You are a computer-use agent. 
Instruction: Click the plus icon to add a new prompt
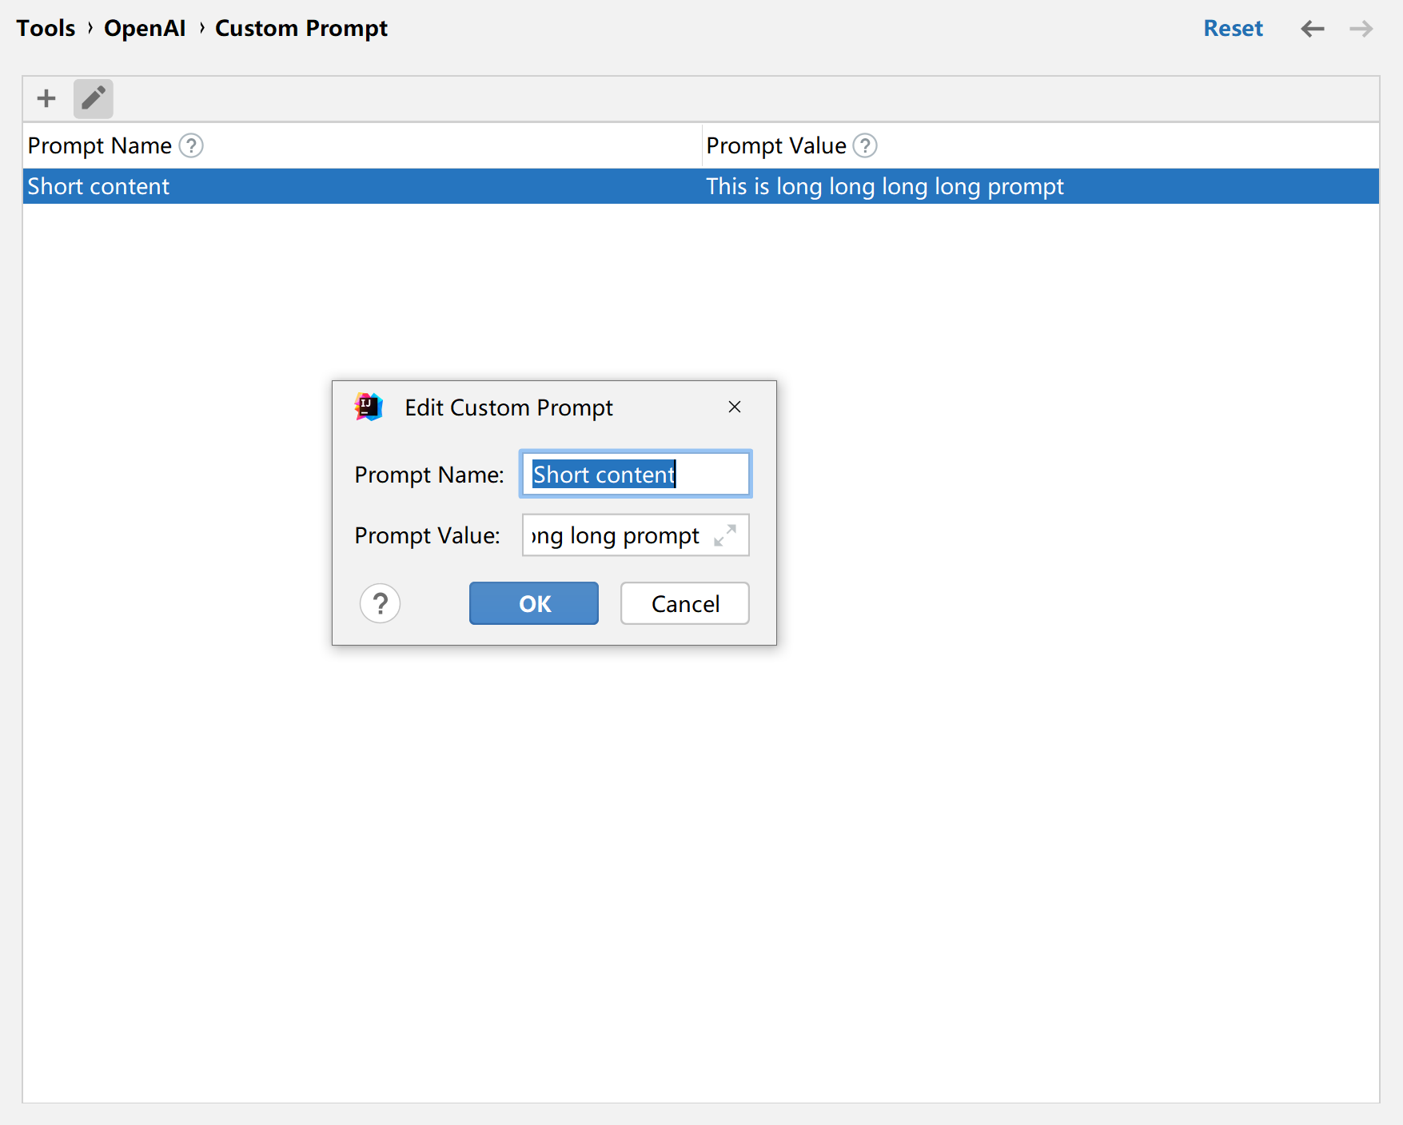tap(46, 97)
